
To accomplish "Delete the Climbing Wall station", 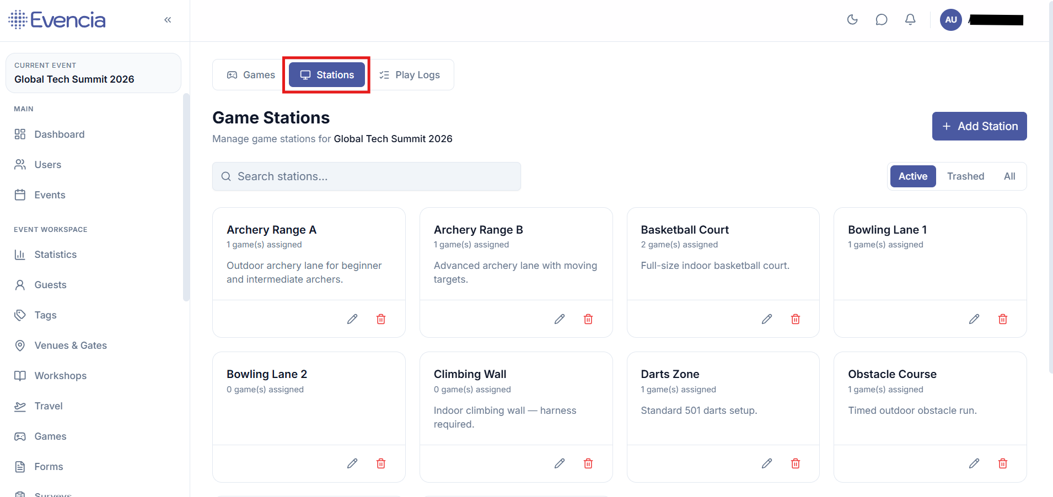I will point(588,463).
